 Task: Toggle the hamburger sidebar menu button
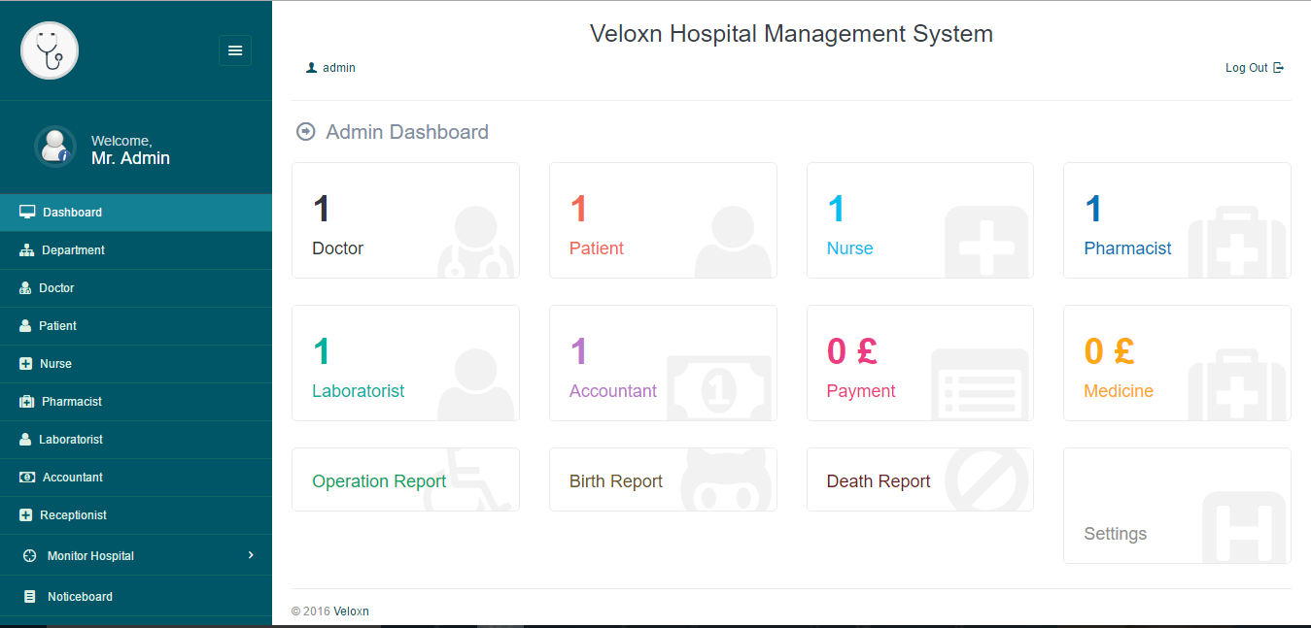point(235,50)
